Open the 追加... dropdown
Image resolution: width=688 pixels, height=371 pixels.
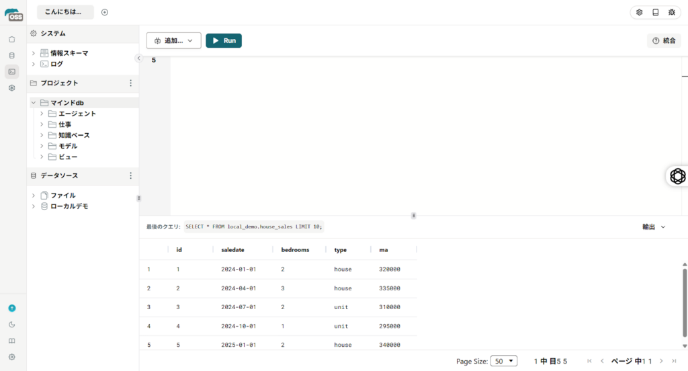click(173, 41)
